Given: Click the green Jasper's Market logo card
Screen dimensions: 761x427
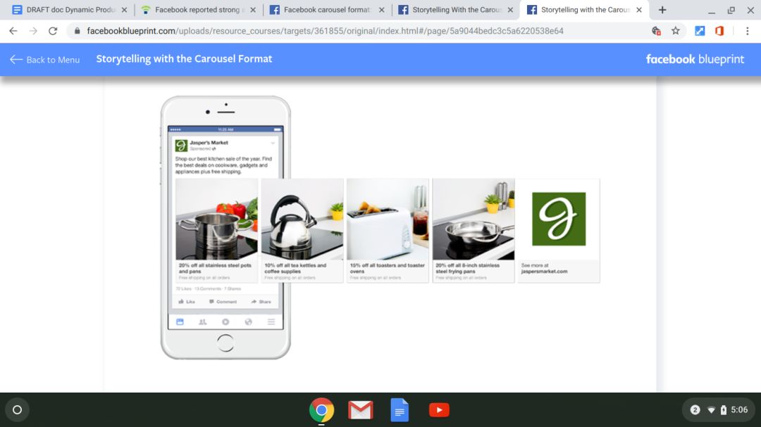Looking at the screenshot, I should [558, 219].
